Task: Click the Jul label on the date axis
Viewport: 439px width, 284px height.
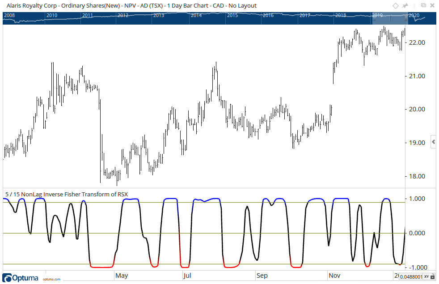Action: click(x=187, y=276)
